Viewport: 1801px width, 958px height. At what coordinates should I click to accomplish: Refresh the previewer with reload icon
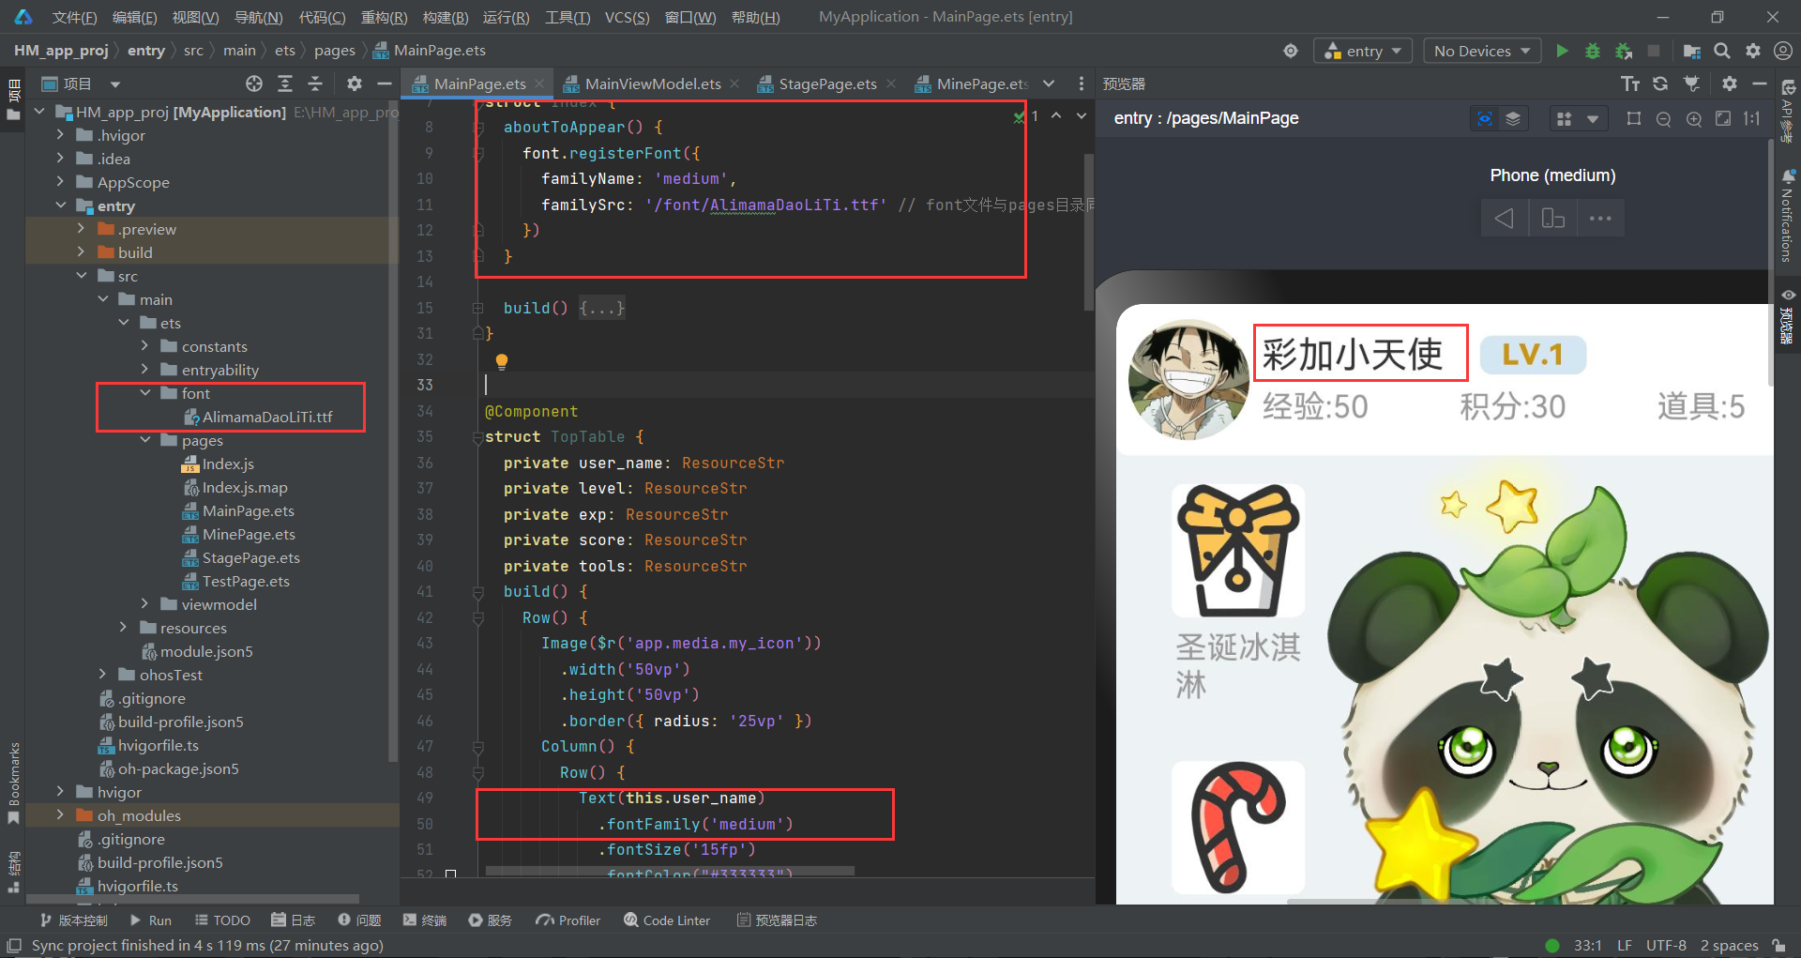click(1660, 84)
